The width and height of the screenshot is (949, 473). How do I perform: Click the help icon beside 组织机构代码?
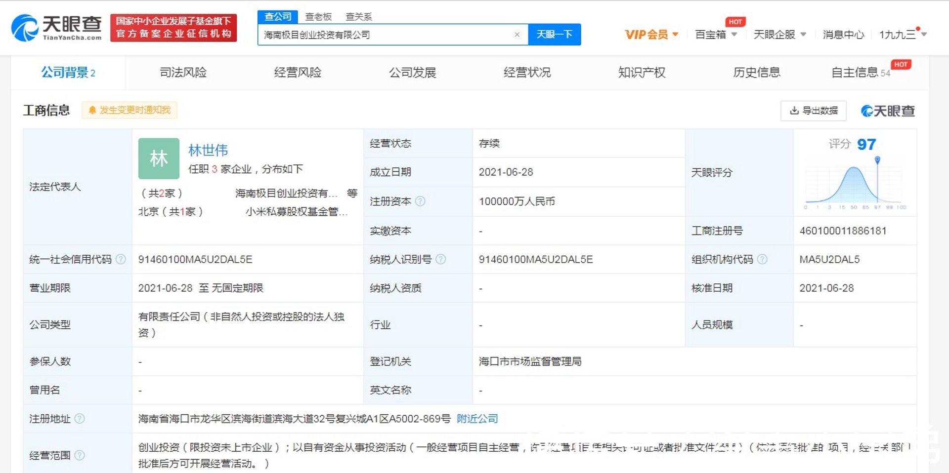point(762,259)
